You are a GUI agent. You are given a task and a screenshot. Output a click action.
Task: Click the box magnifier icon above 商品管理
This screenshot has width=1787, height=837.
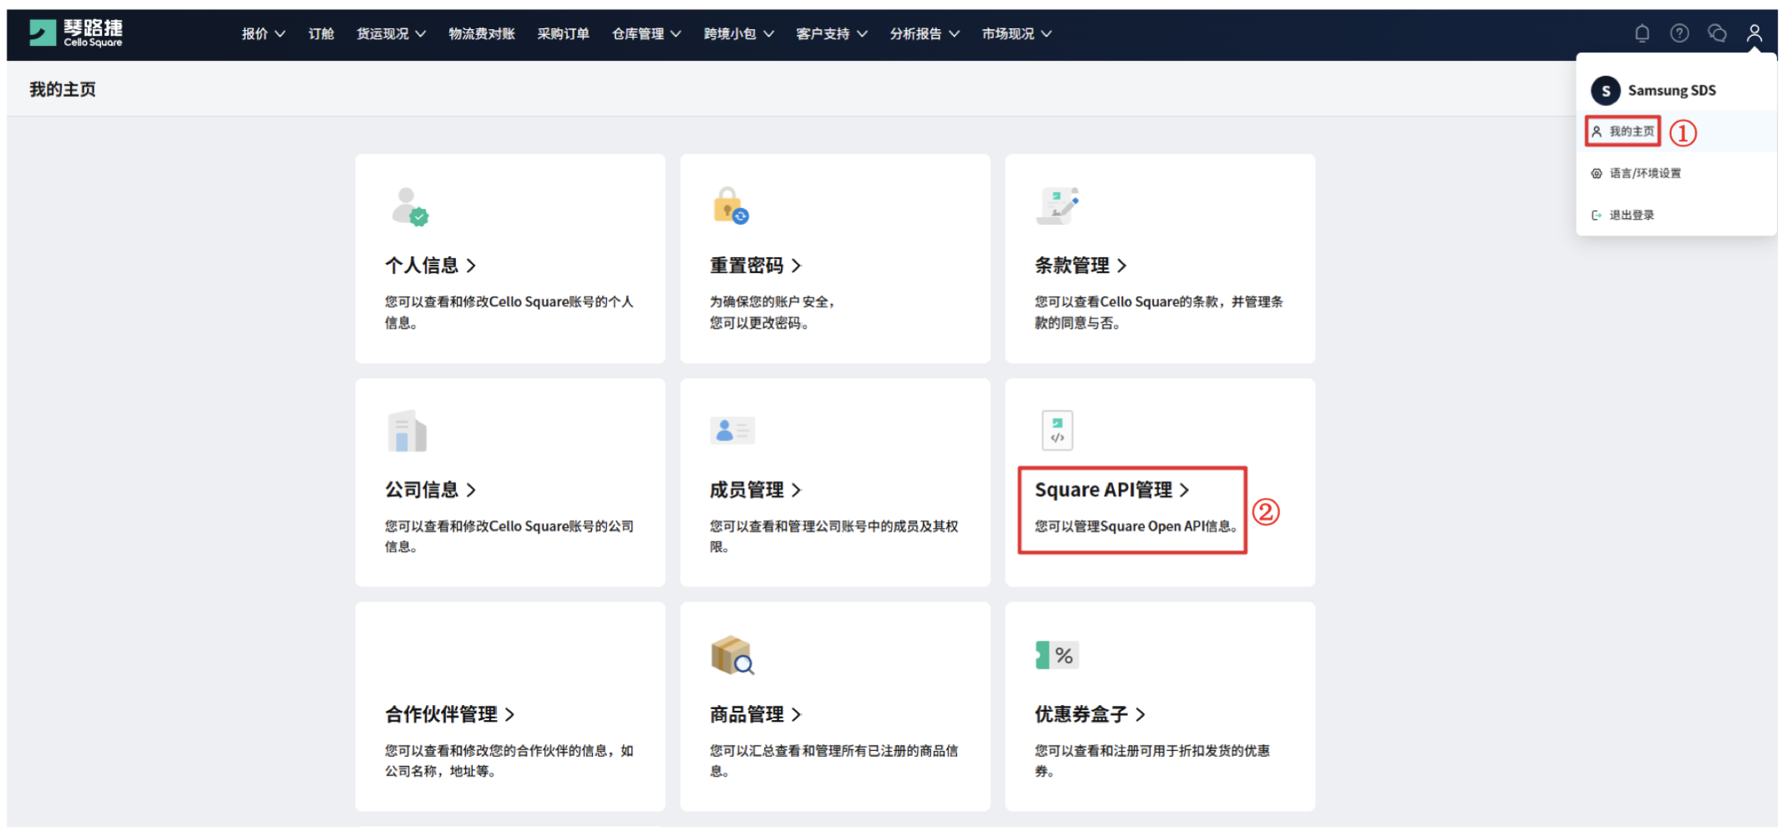coord(732,655)
